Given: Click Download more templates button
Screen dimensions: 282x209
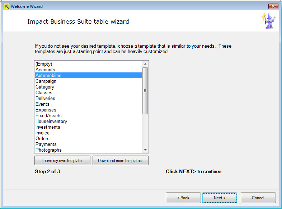Looking at the screenshot, I should pyautogui.click(x=120, y=161).
